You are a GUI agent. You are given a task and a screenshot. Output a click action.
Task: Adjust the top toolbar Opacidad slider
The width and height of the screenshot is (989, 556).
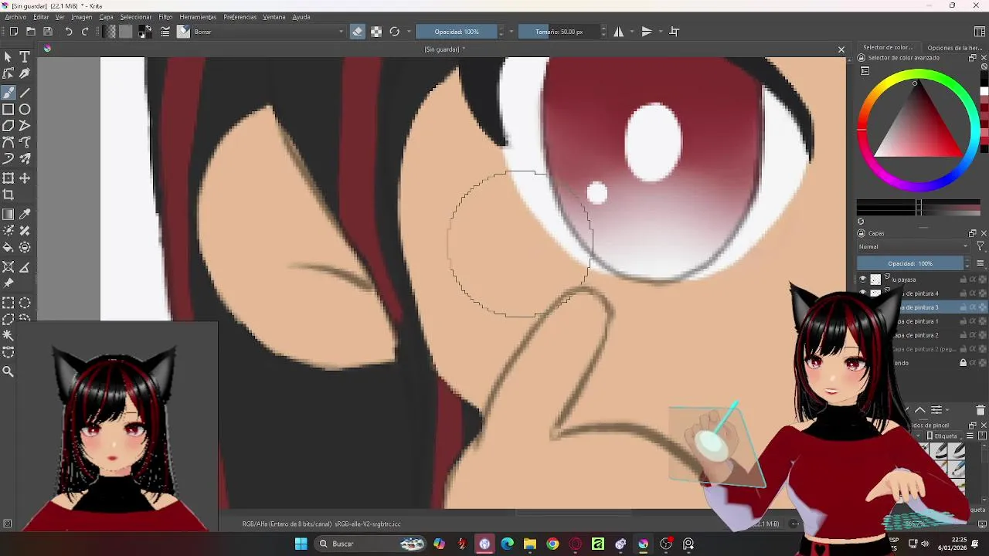[x=456, y=32]
